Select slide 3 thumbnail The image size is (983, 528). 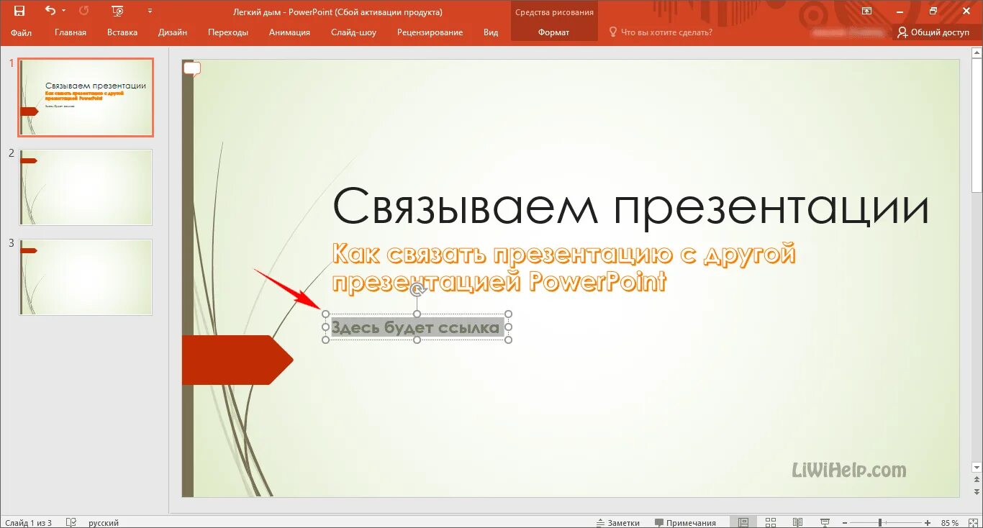86,277
